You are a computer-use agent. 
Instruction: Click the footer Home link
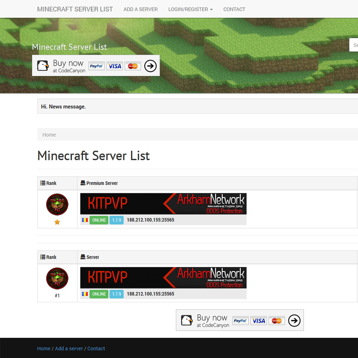coord(44,348)
